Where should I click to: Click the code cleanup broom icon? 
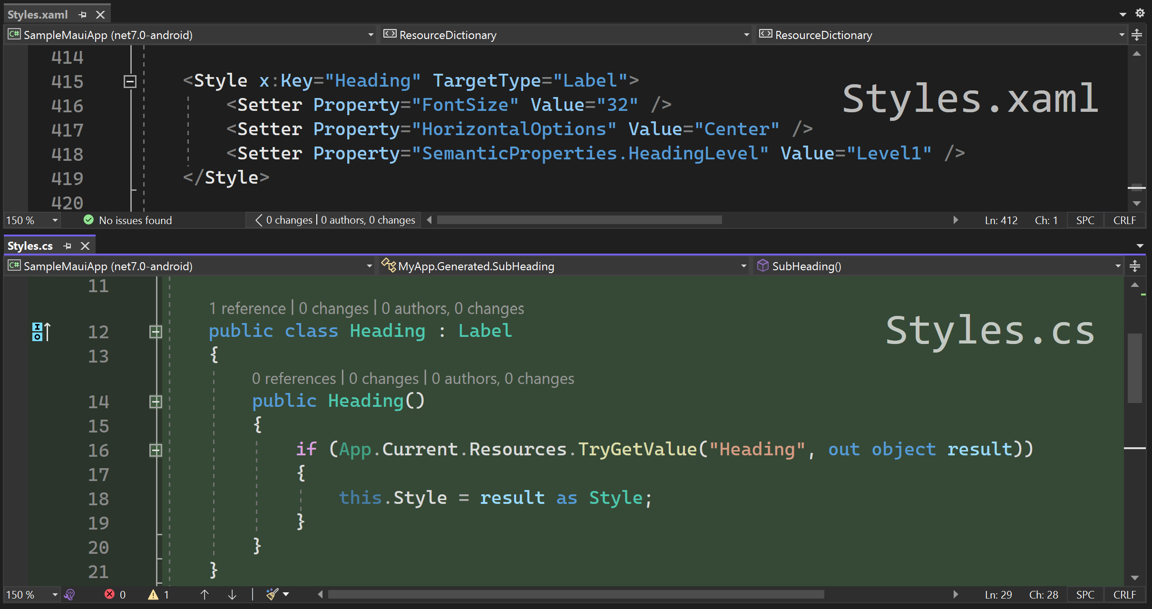coord(272,594)
